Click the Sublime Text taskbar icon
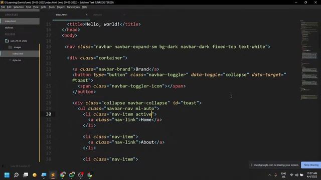This screenshot has width=321, height=180. (x=53, y=175)
